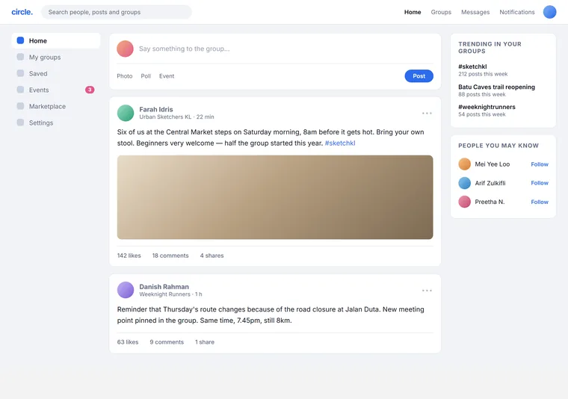Click Mei Yee Loo's avatar

coord(464,164)
